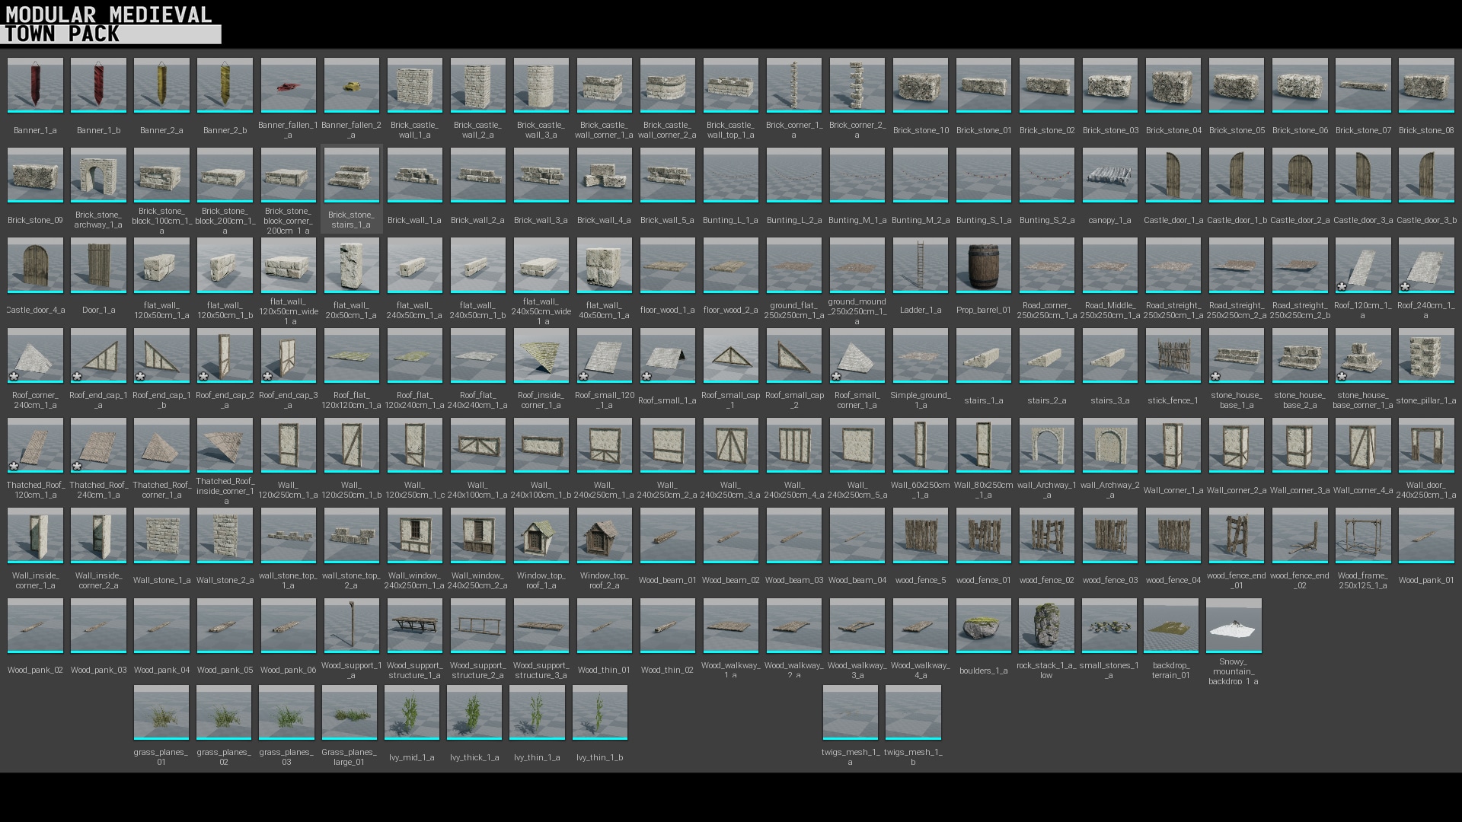Select the wall_Archway_1_a thumbnail
Image resolution: width=1462 pixels, height=822 pixels.
(1046, 445)
